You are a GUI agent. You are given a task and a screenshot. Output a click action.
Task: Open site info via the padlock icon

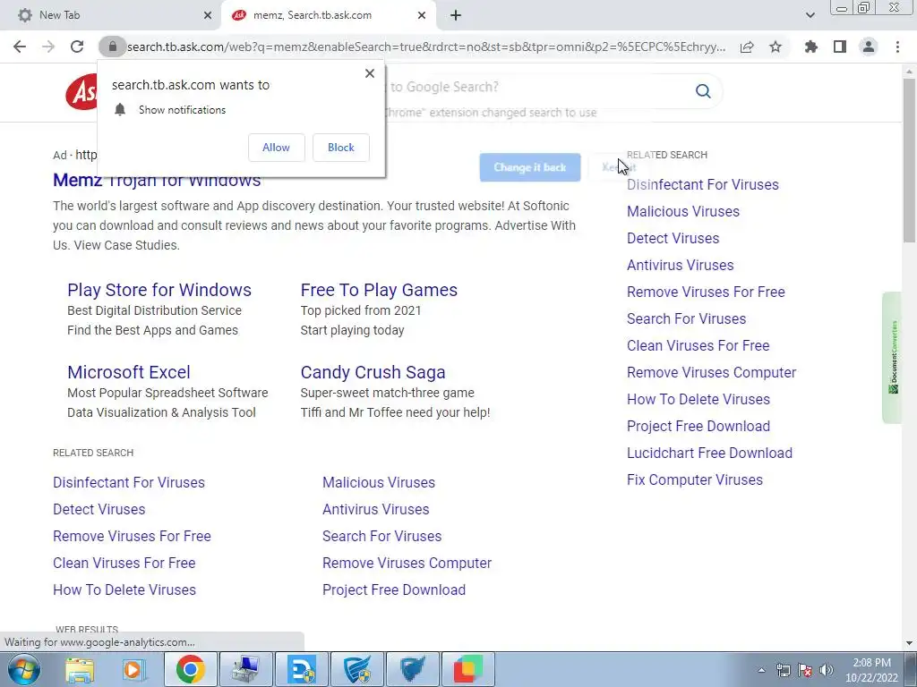[113, 47]
